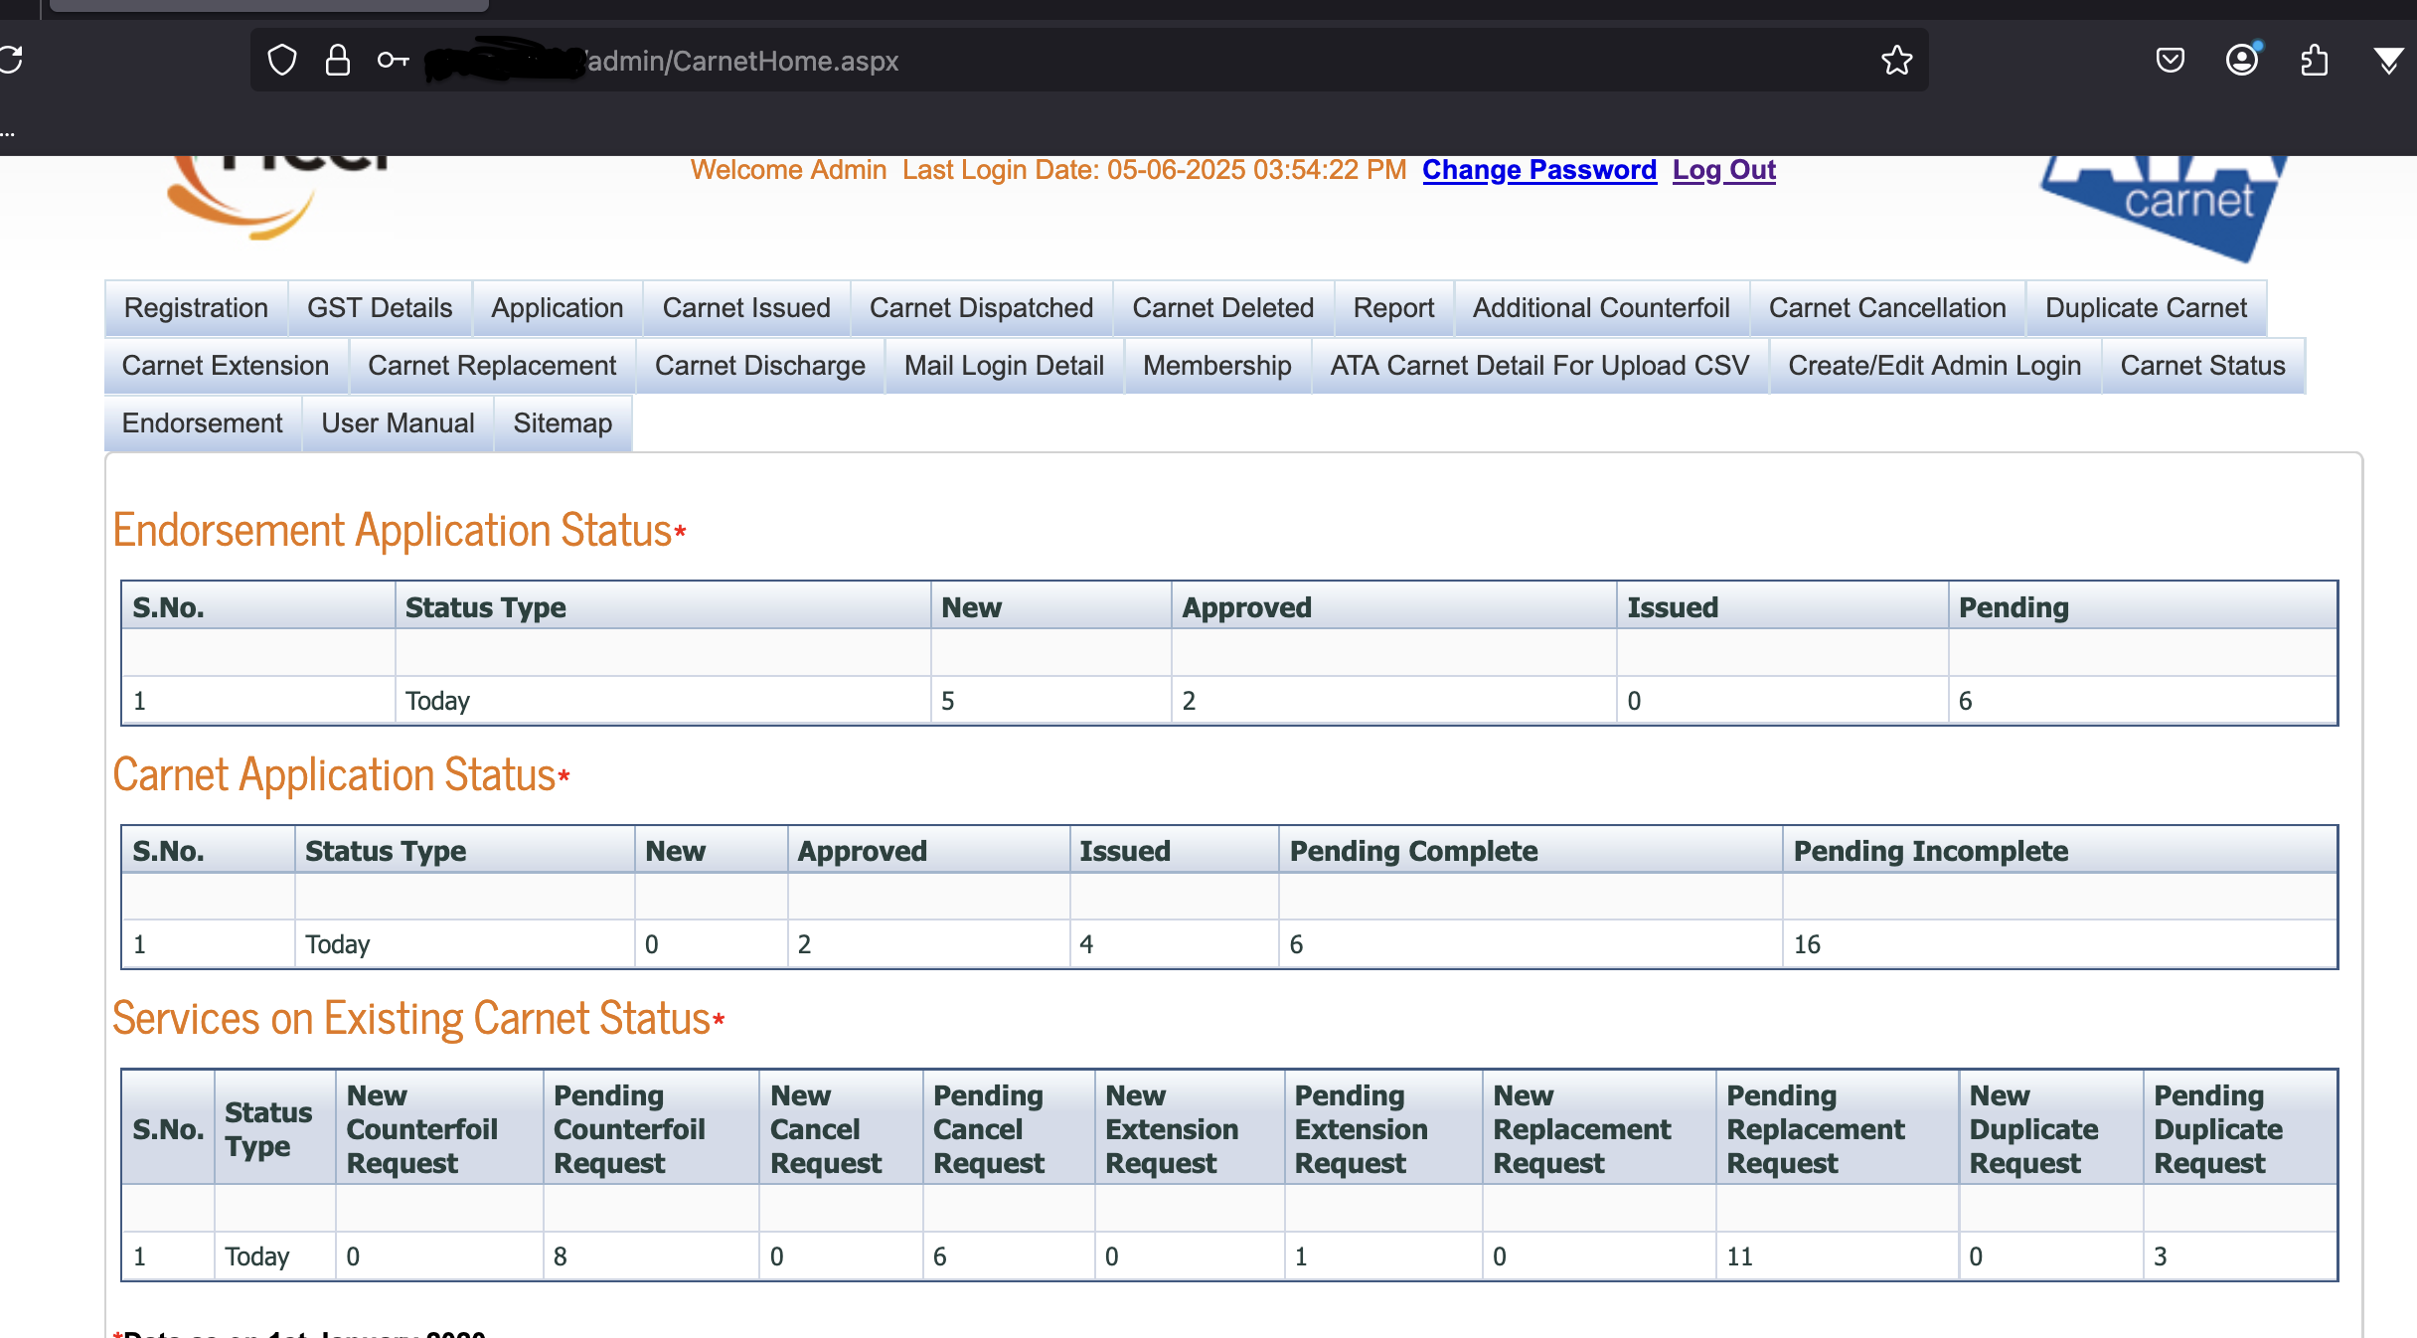This screenshot has width=2417, height=1338.
Task: Open the Registration tab
Action: click(x=195, y=307)
